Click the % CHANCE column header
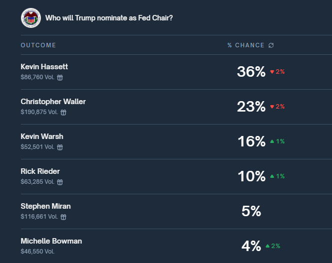Image resolution: width=332 pixels, height=263 pixels. (x=246, y=45)
